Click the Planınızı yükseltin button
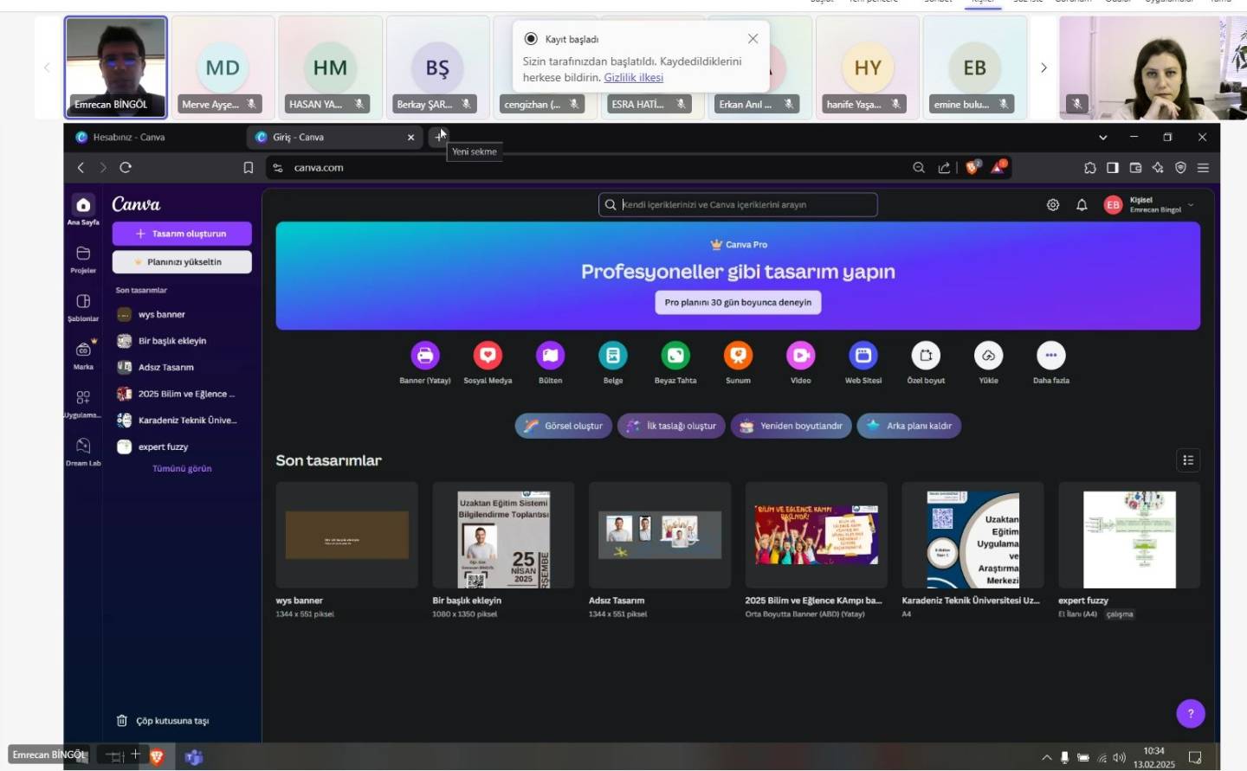Viewport: 1247px width, 771px height. [182, 262]
